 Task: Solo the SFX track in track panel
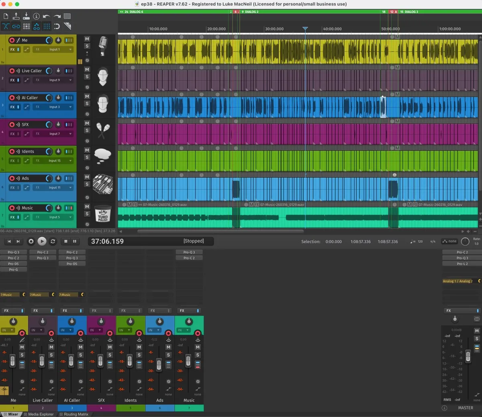pyautogui.click(x=87, y=130)
